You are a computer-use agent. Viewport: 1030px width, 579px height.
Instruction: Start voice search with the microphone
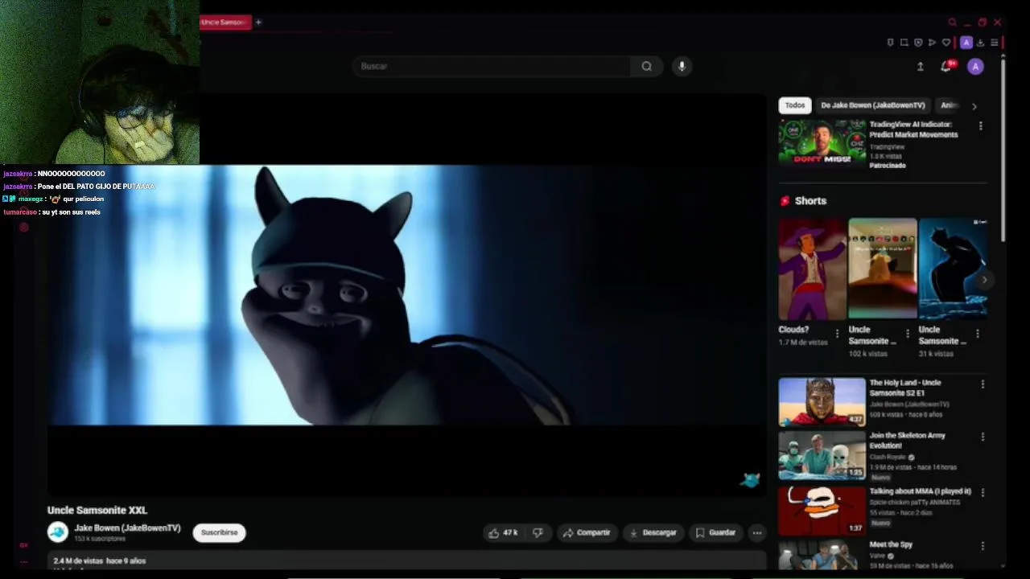[x=682, y=66]
